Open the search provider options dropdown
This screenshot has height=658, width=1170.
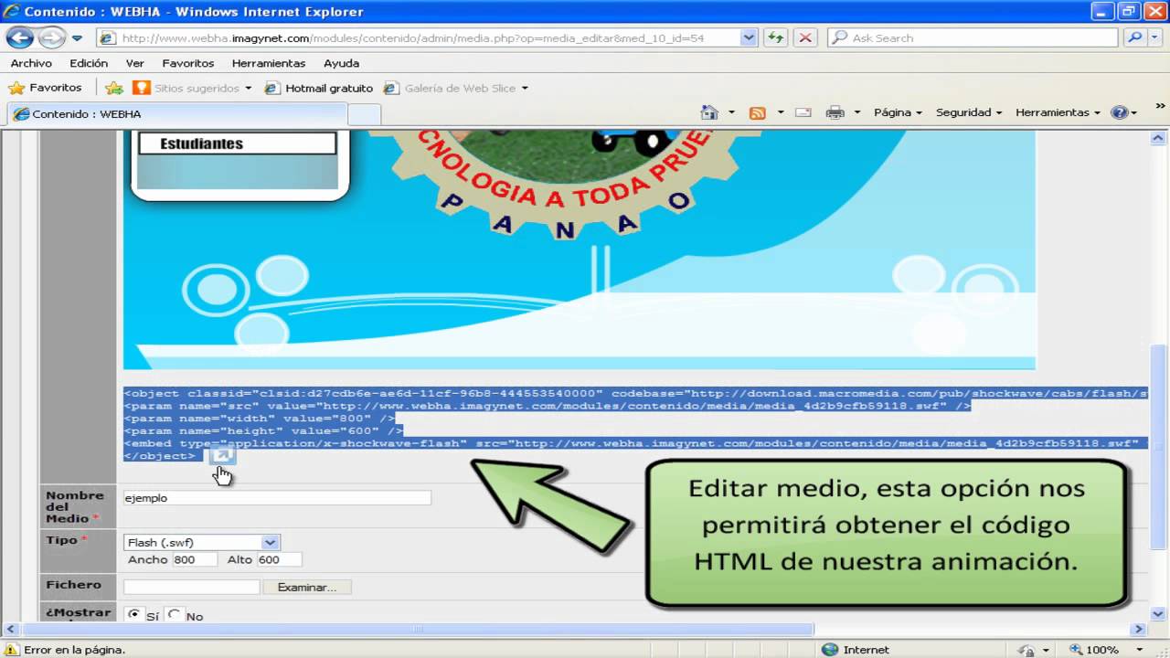point(1156,38)
